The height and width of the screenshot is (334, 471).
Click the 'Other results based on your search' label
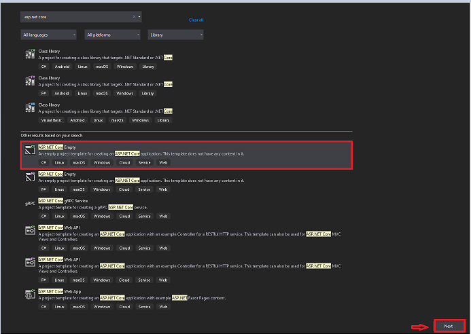pos(52,136)
